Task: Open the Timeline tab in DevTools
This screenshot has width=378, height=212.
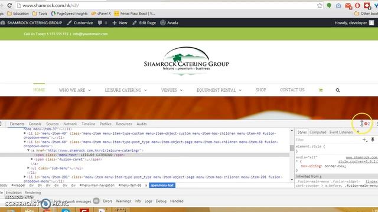Action: pos(88,124)
